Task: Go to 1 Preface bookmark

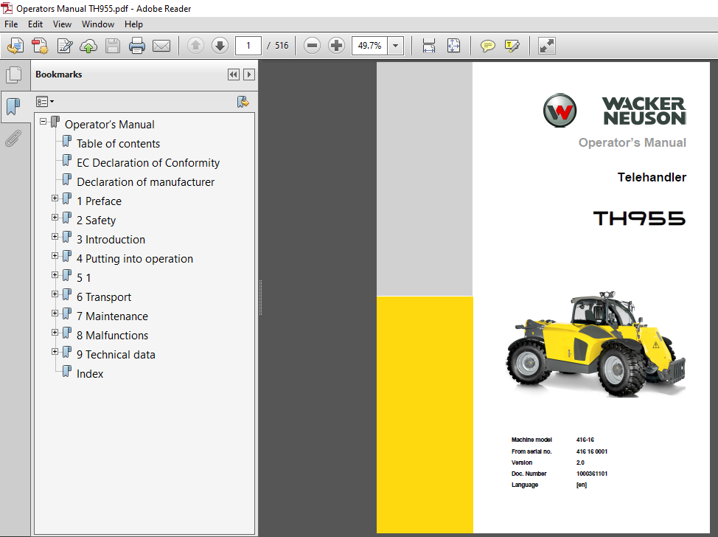Action: [x=99, y=201]
